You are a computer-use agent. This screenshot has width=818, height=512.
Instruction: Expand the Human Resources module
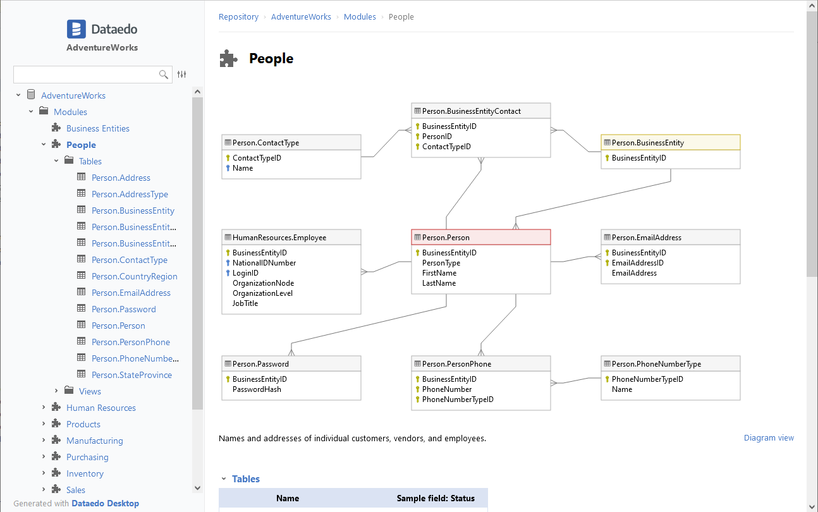tap(44, 408)
